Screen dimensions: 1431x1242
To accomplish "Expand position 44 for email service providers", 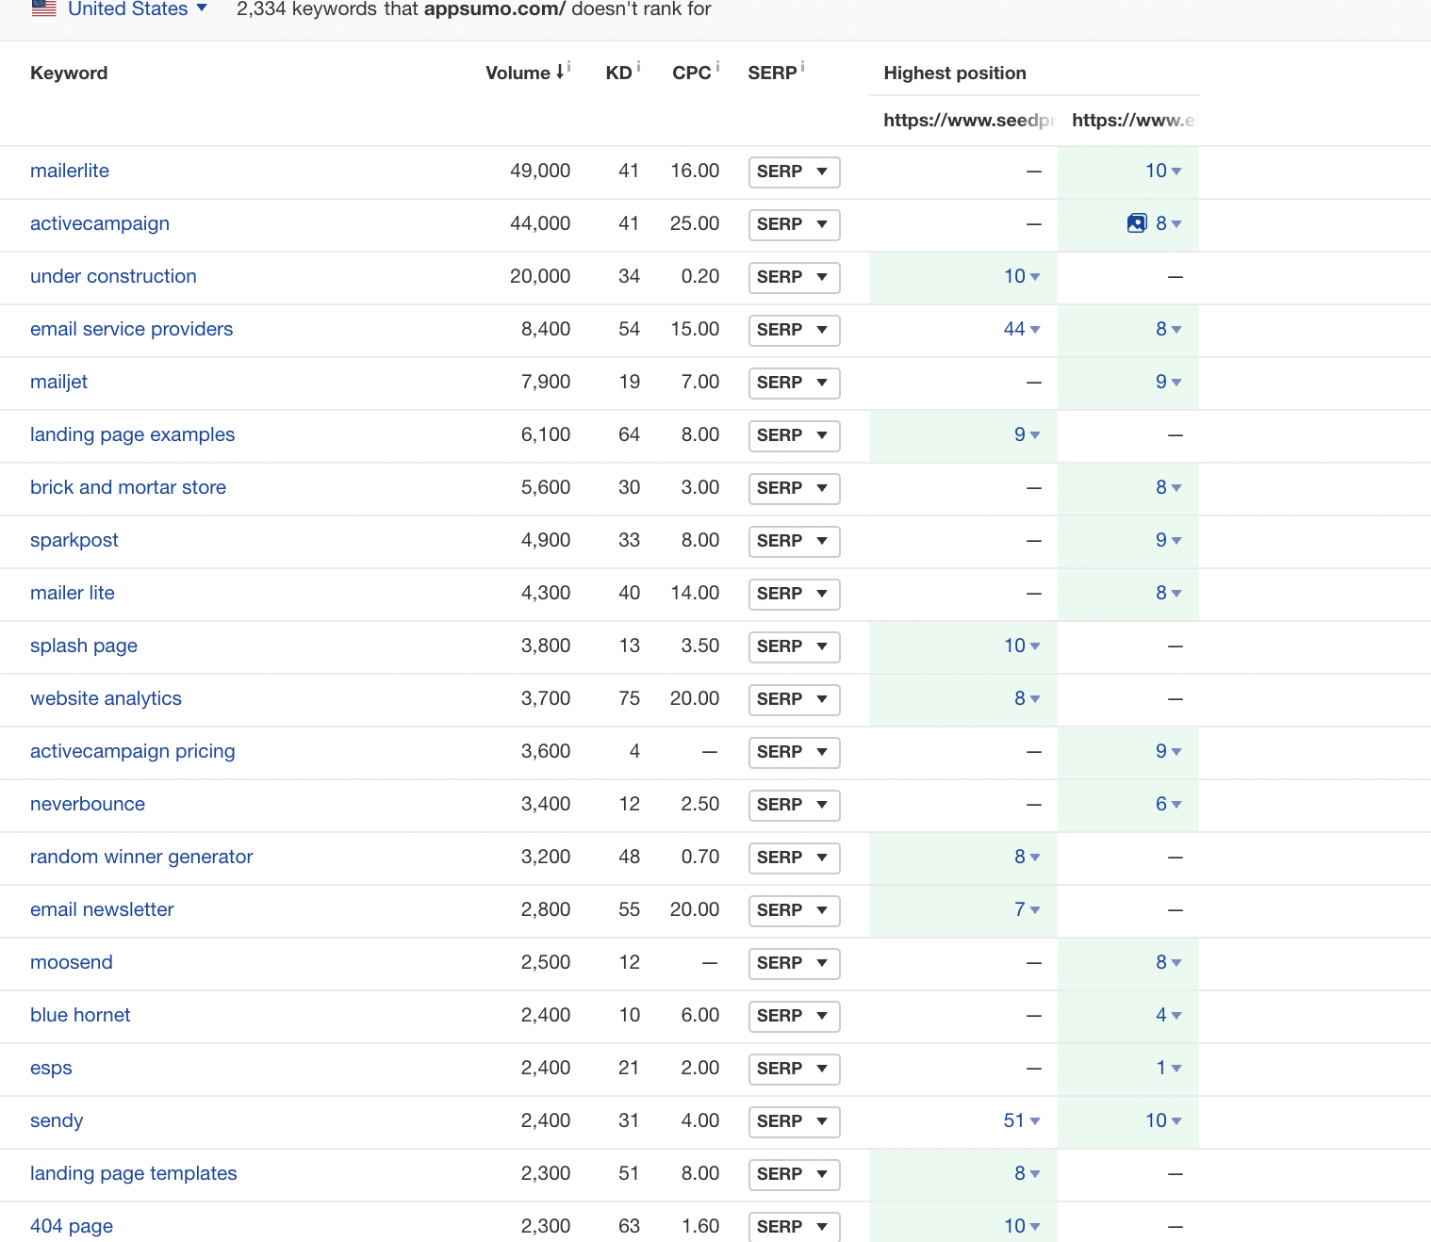I will pos(1022,329).
